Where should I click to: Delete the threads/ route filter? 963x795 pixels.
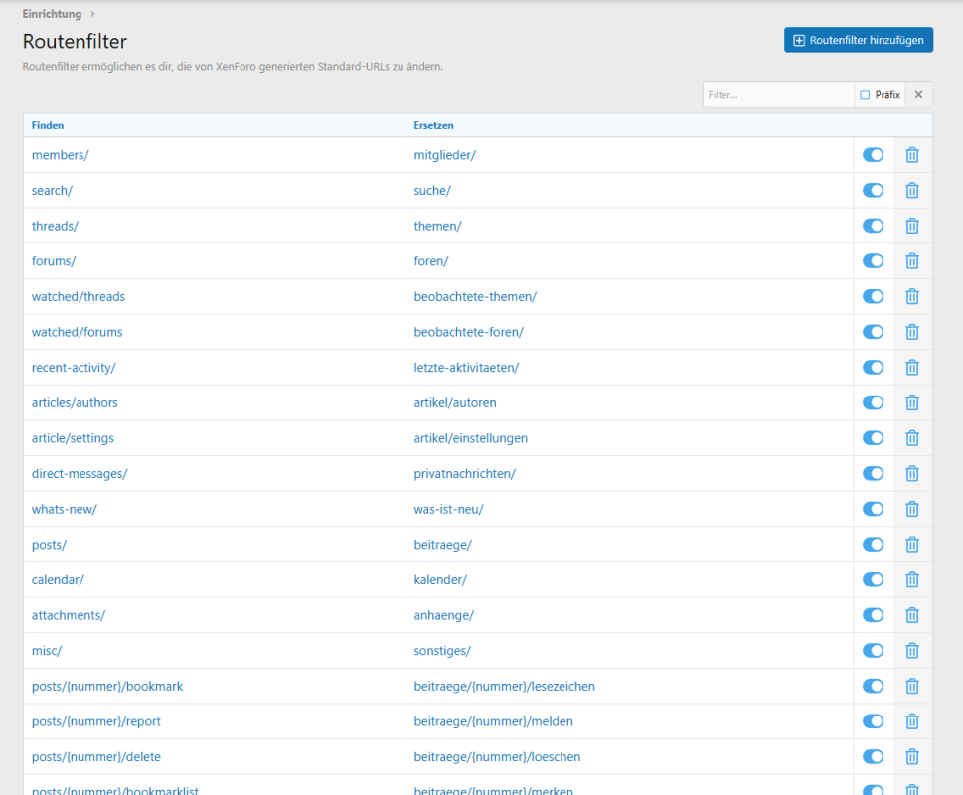pyautogui.click(x=912, y=226)
